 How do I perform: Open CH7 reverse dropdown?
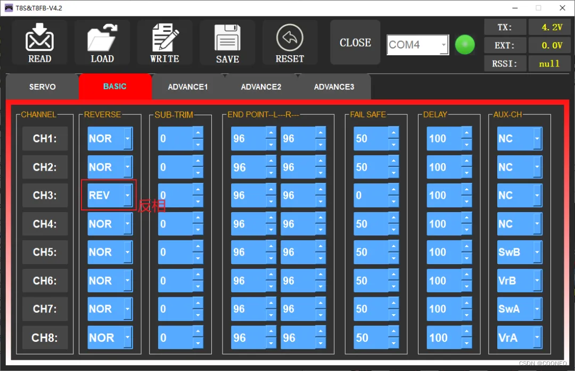pyautogui.click(x=128, y=309)
